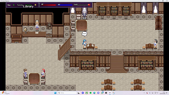Image resolution: width=169 pixels, height=95 pixels.
Task: Click the speech bubble above the blue-haired girl
Action: pos(84,34)
